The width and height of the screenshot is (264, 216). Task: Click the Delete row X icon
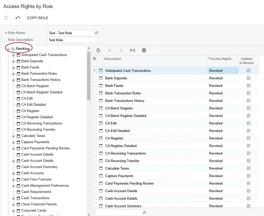[x=121, y=50]
